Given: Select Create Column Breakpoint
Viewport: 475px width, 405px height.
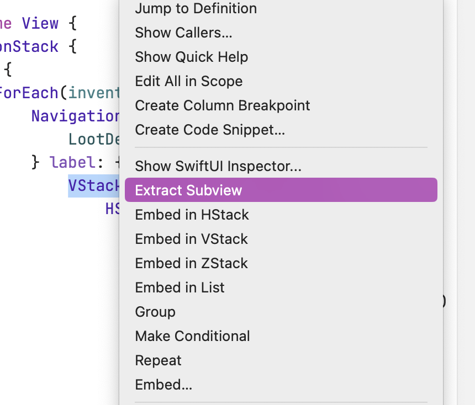Looking at the screenshot, I should (x=222, y=105).
